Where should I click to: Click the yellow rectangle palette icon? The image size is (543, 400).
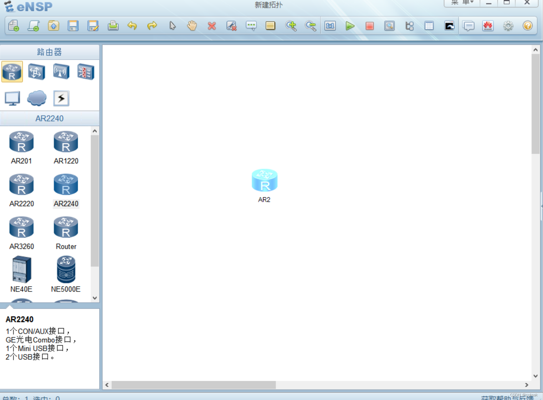click(x=271, y=26)
